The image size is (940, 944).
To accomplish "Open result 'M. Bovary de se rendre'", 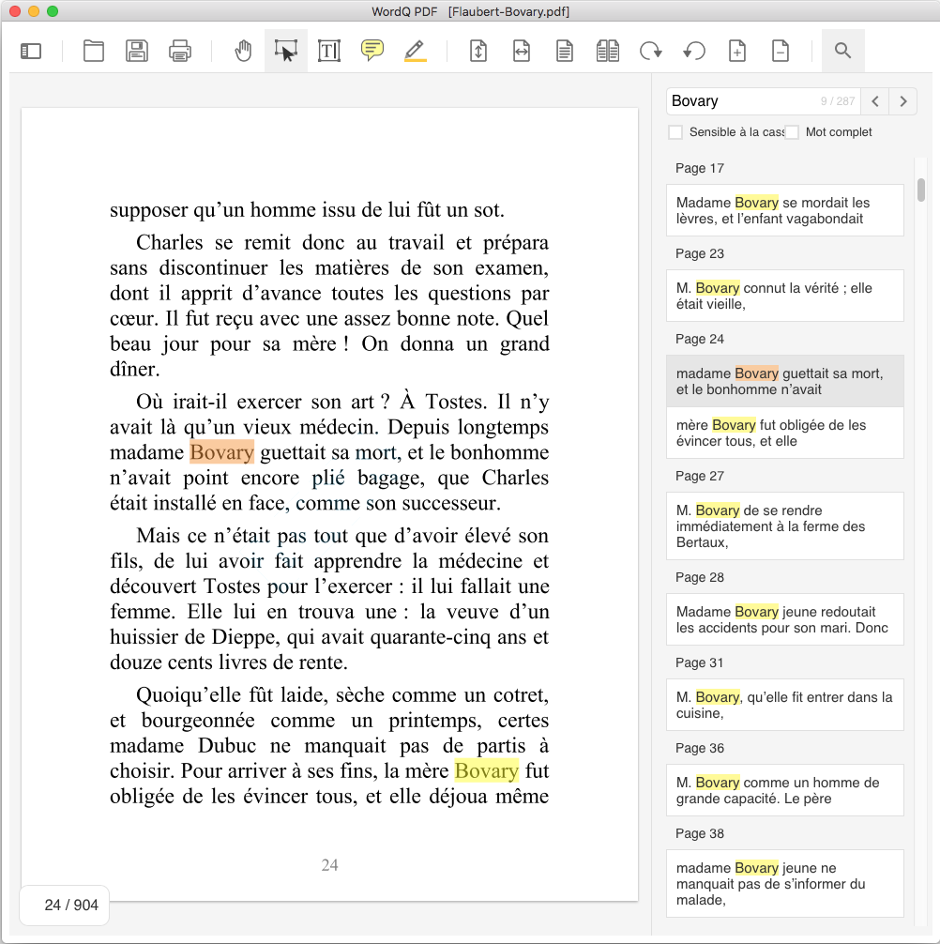I will click(x=784, y=526).
